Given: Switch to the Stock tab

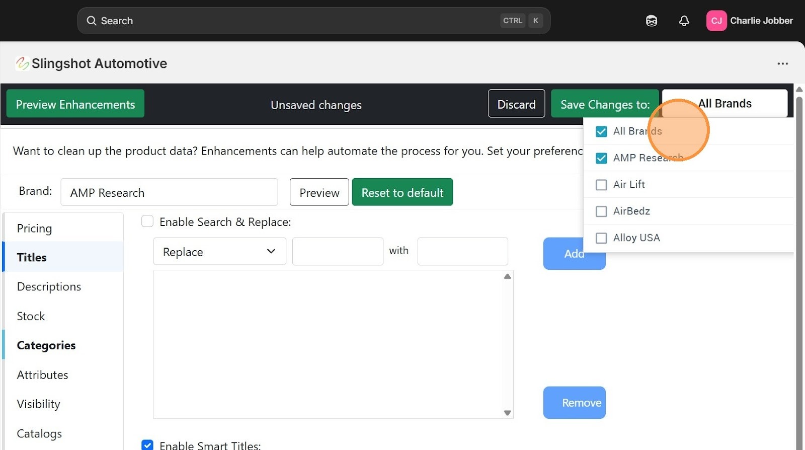Looking at the screenshot, I should tap(63, 316).
